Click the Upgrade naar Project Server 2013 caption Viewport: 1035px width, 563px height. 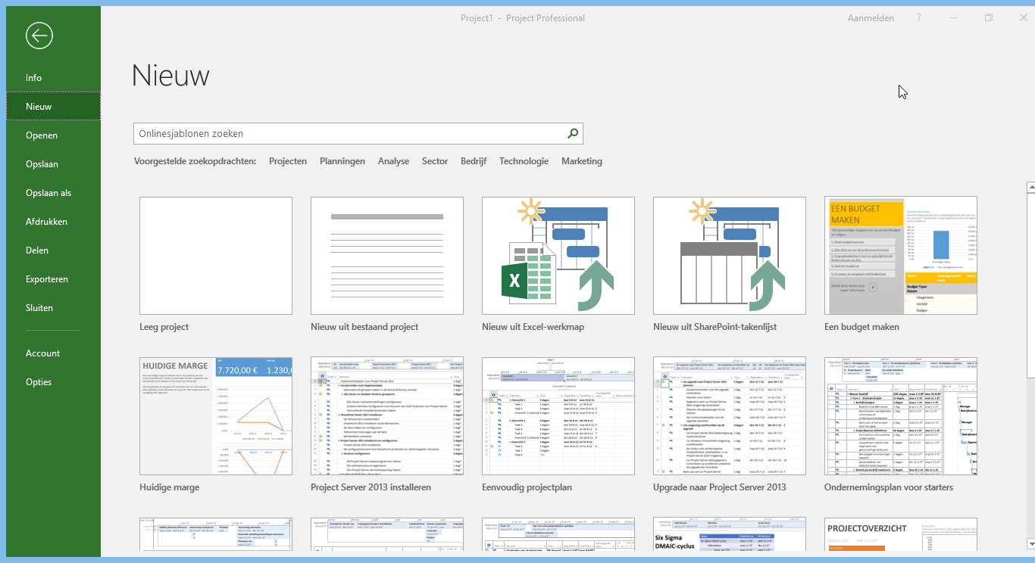[x=720, y=487]
